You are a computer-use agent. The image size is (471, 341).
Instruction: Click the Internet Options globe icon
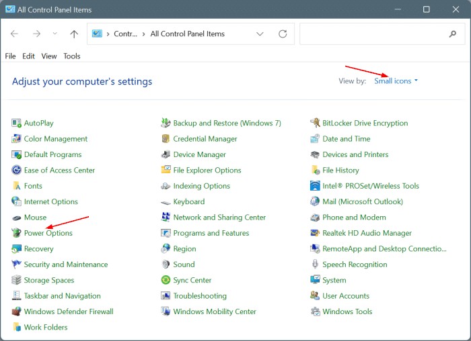pyautogui.click(x=16, y=201)
